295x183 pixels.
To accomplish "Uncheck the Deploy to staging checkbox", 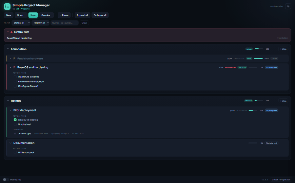I will click(x=15, y=120).
